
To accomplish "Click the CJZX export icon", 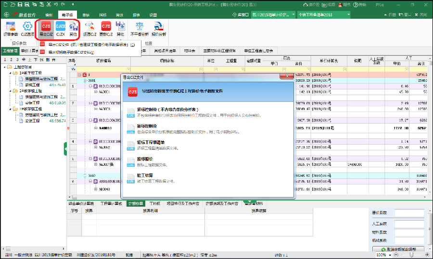I will tap(60, 28).
